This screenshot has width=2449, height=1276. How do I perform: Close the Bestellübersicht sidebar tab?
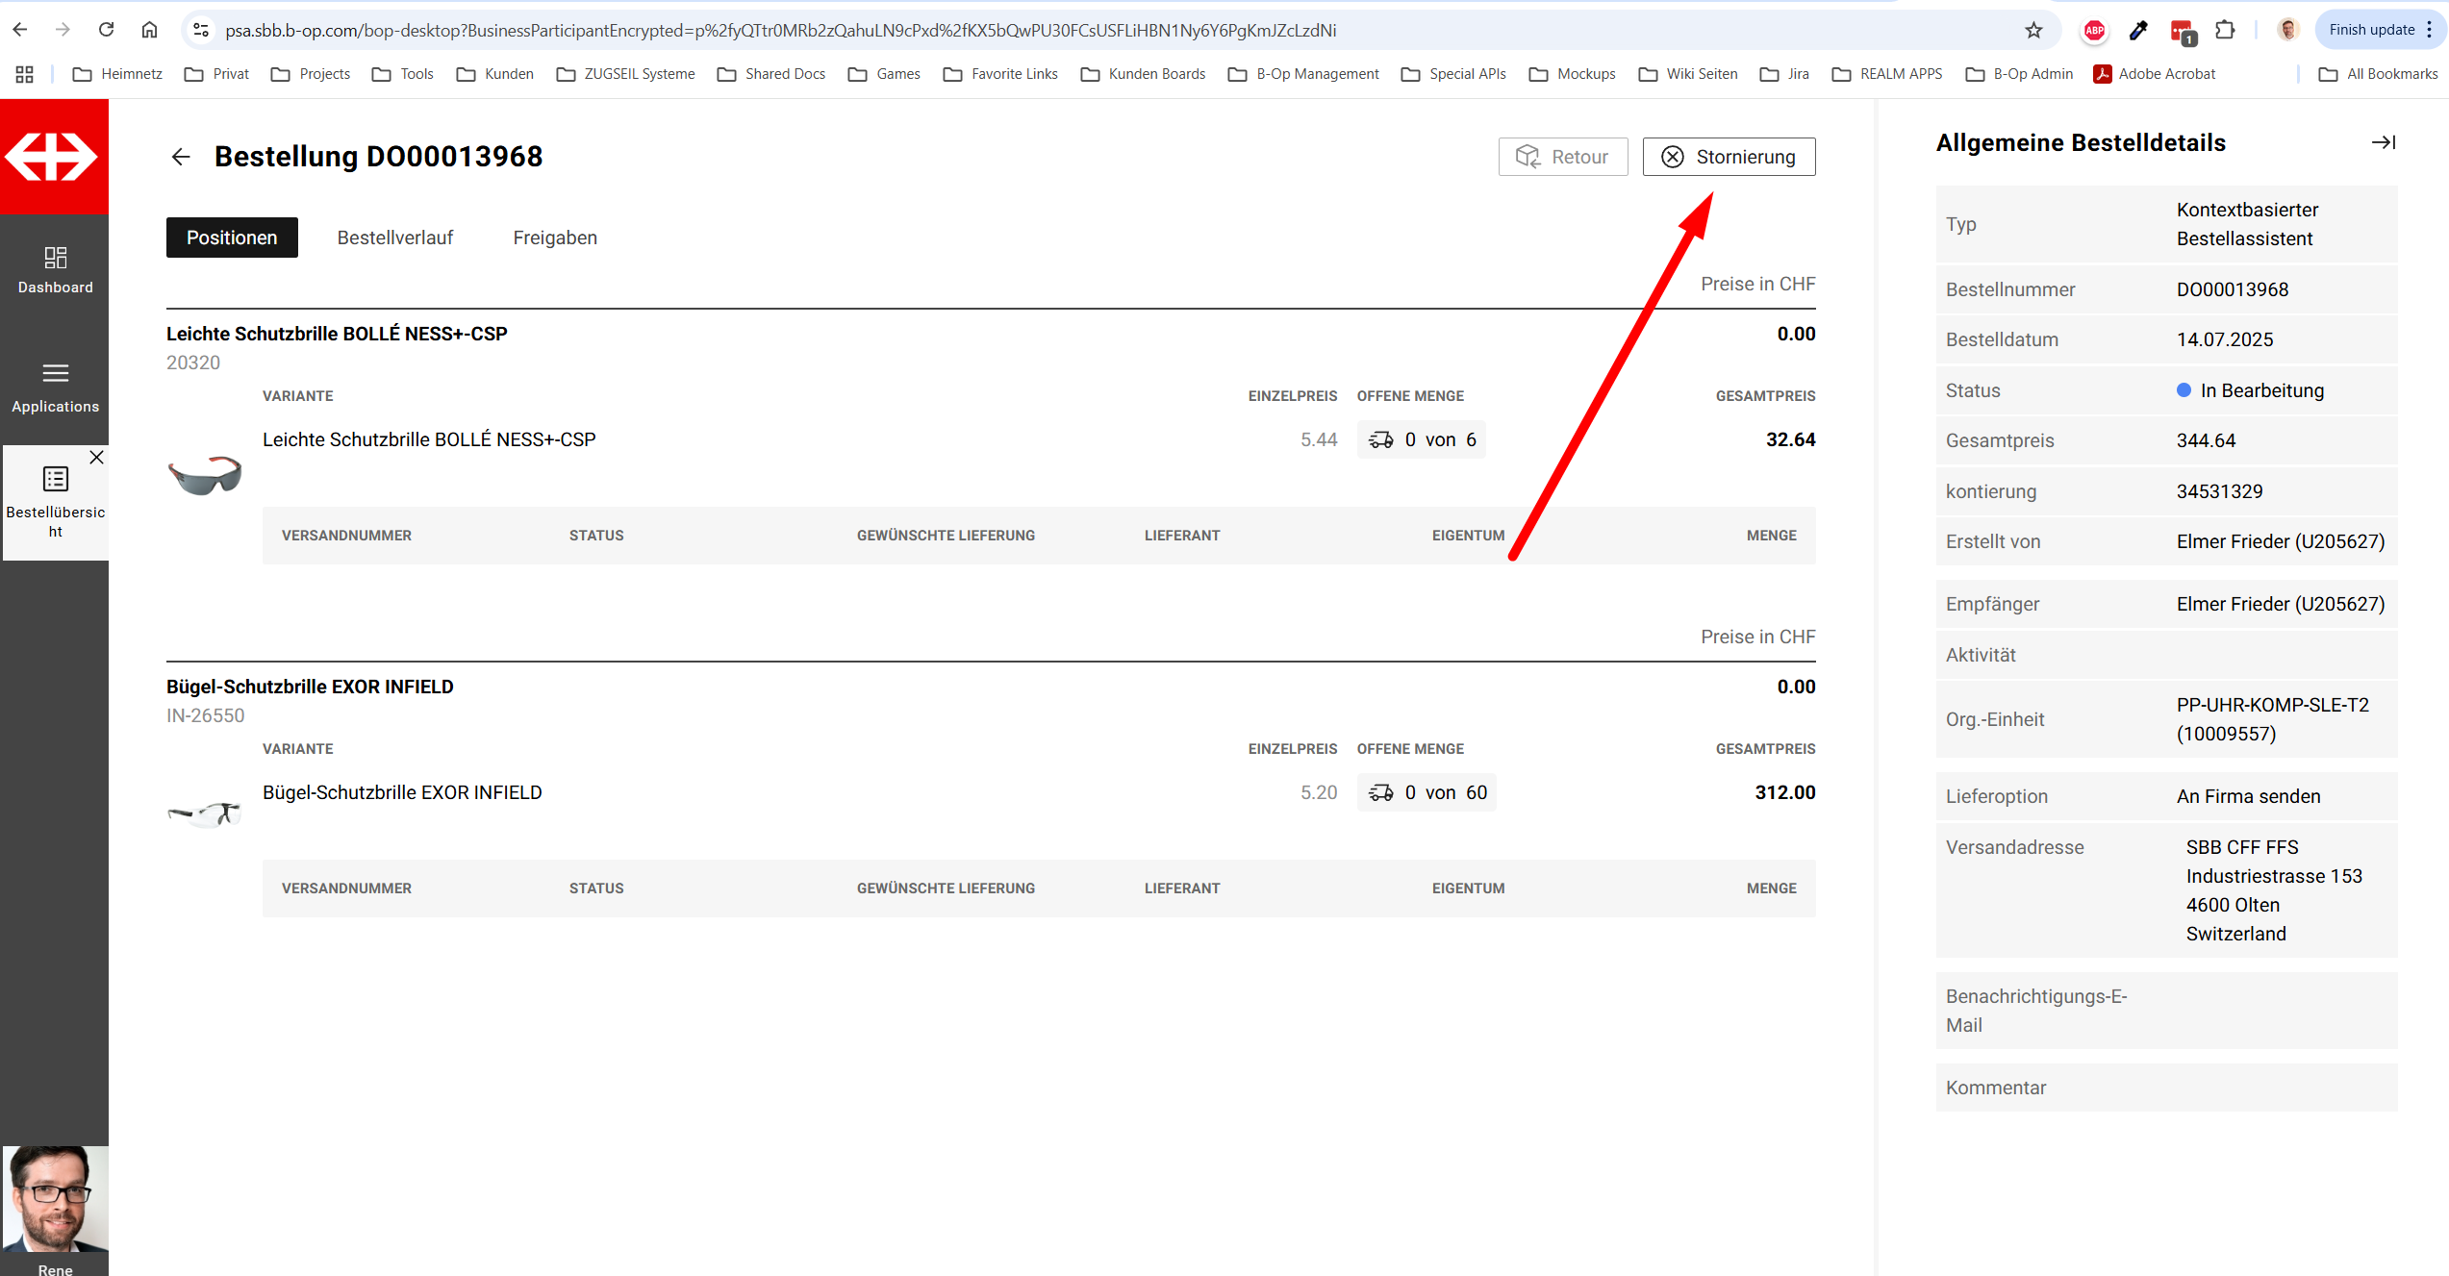point(96,458)
